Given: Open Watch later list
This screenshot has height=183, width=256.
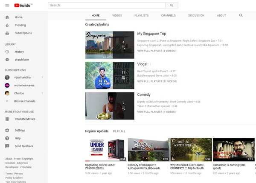Looking at the screenshot, I should [x=22, y=60].
